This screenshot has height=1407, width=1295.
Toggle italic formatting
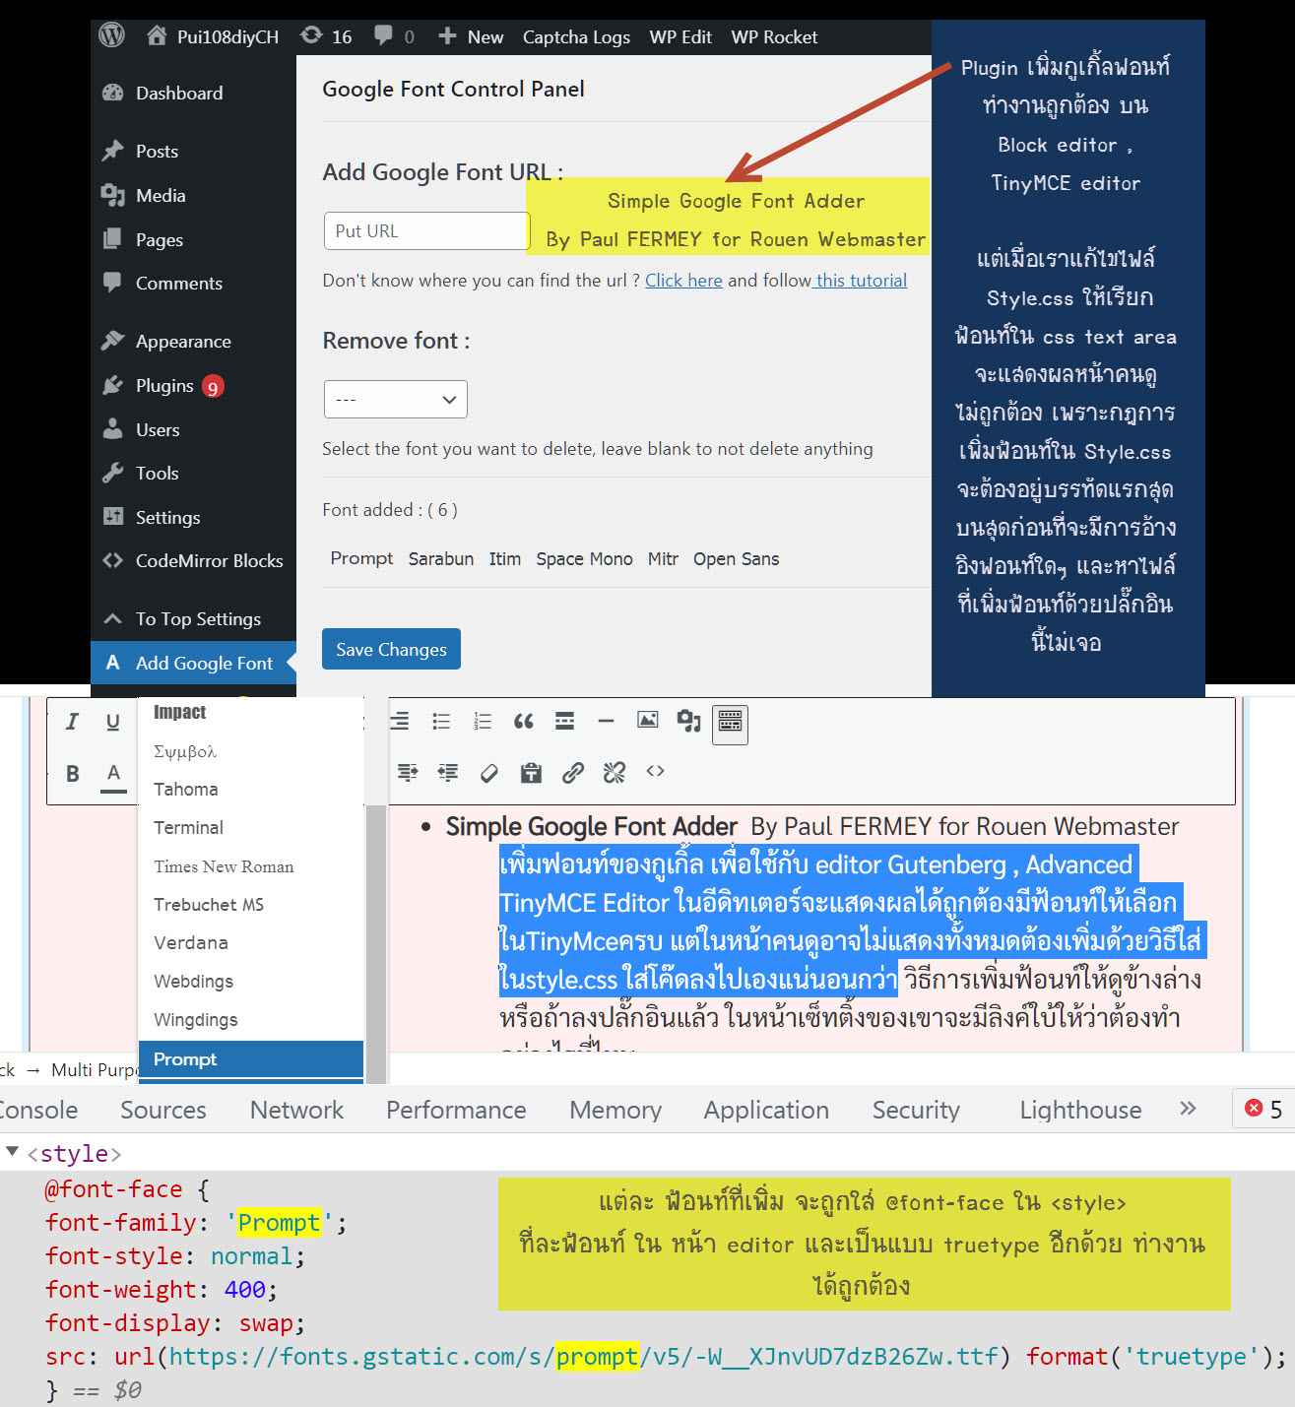[x=72, y=722]
